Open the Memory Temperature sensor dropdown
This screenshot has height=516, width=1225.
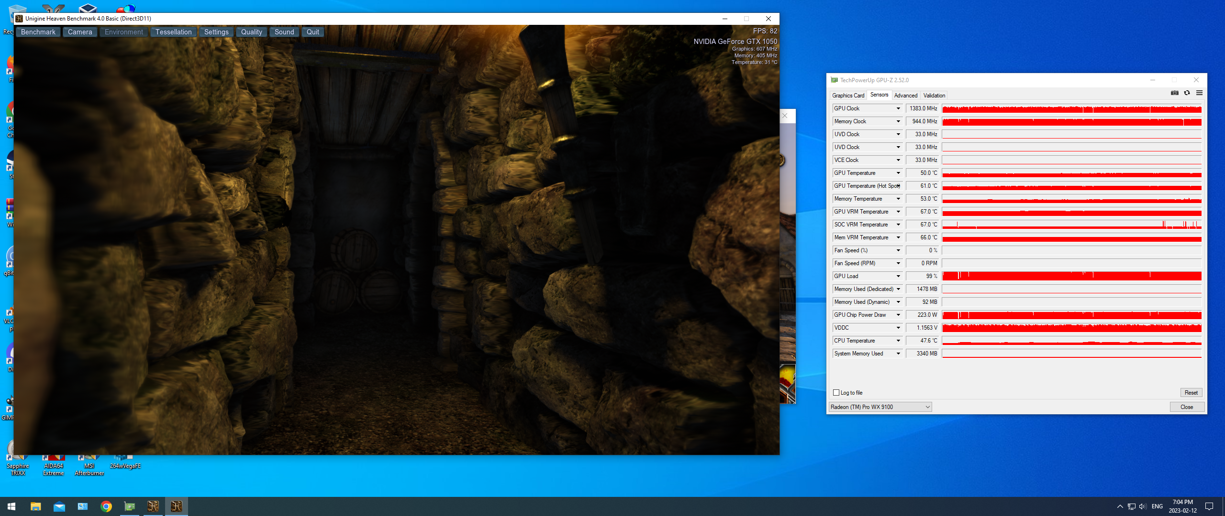click(x=898, y=199)
